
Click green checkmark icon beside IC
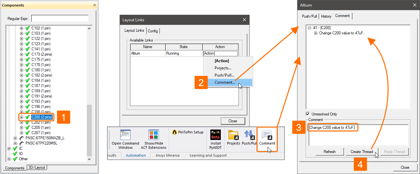click(x=15, y=148)
